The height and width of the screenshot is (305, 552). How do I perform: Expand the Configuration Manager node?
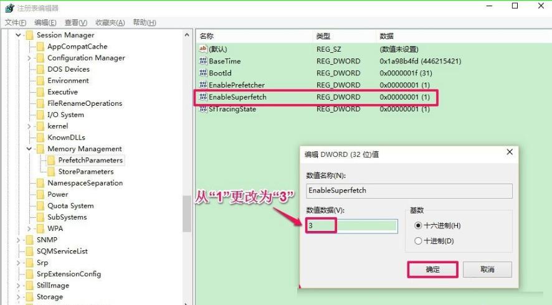(x=29, y=58)
